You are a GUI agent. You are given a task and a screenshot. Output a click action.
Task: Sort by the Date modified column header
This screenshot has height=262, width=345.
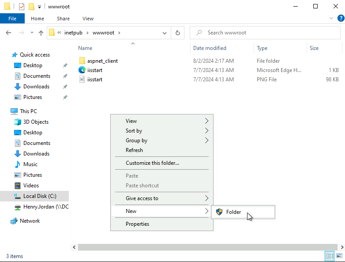coord(210,48)
